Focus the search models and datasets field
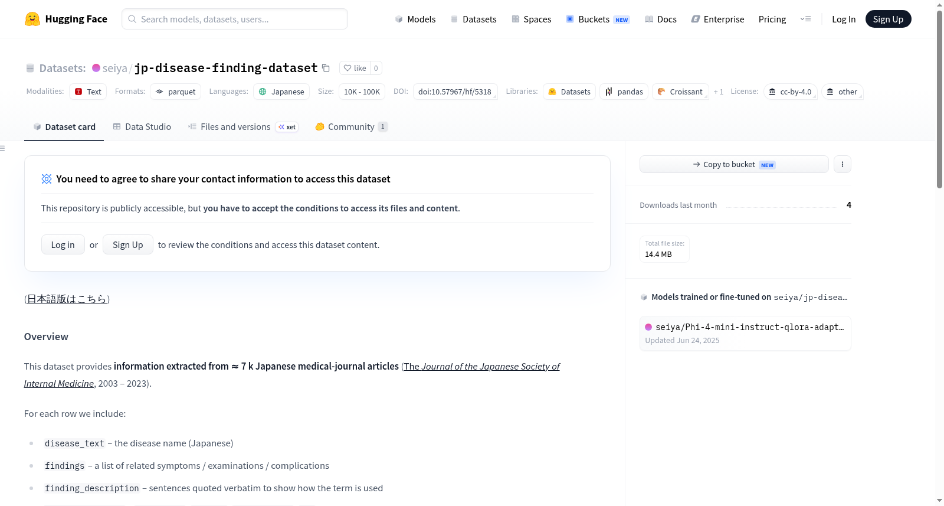The width and height of the screenshot is (944, 506). tap(235, 19)
